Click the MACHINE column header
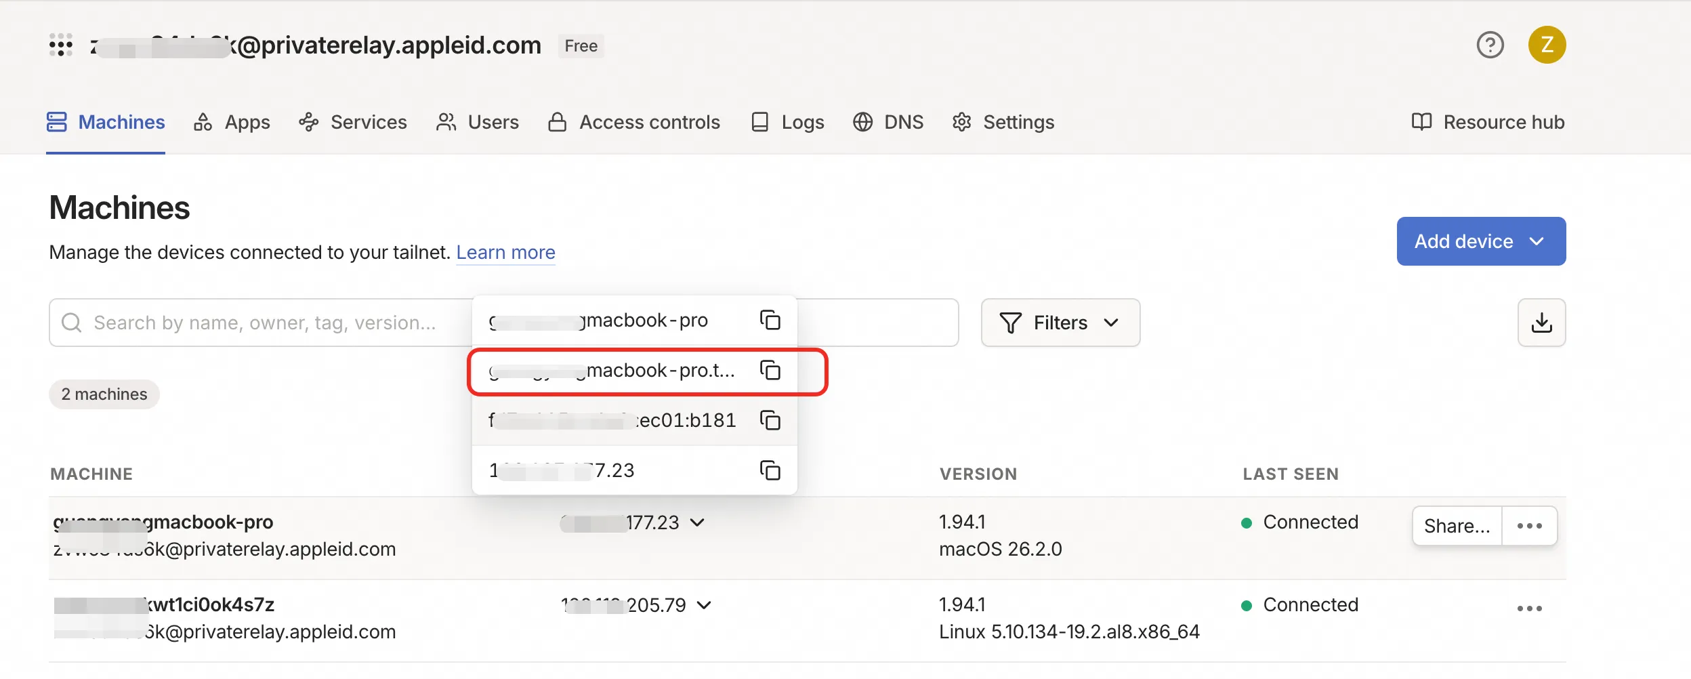Image resolution: width=1691 pixels, height=679 pixels. (x=91, y=474)
